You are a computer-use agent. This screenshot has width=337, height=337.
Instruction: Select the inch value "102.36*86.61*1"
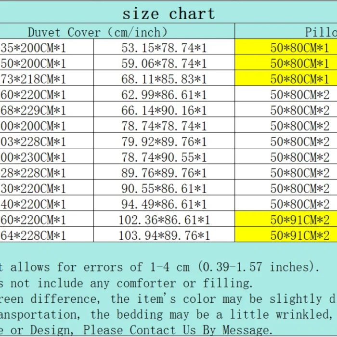point(164,220)
